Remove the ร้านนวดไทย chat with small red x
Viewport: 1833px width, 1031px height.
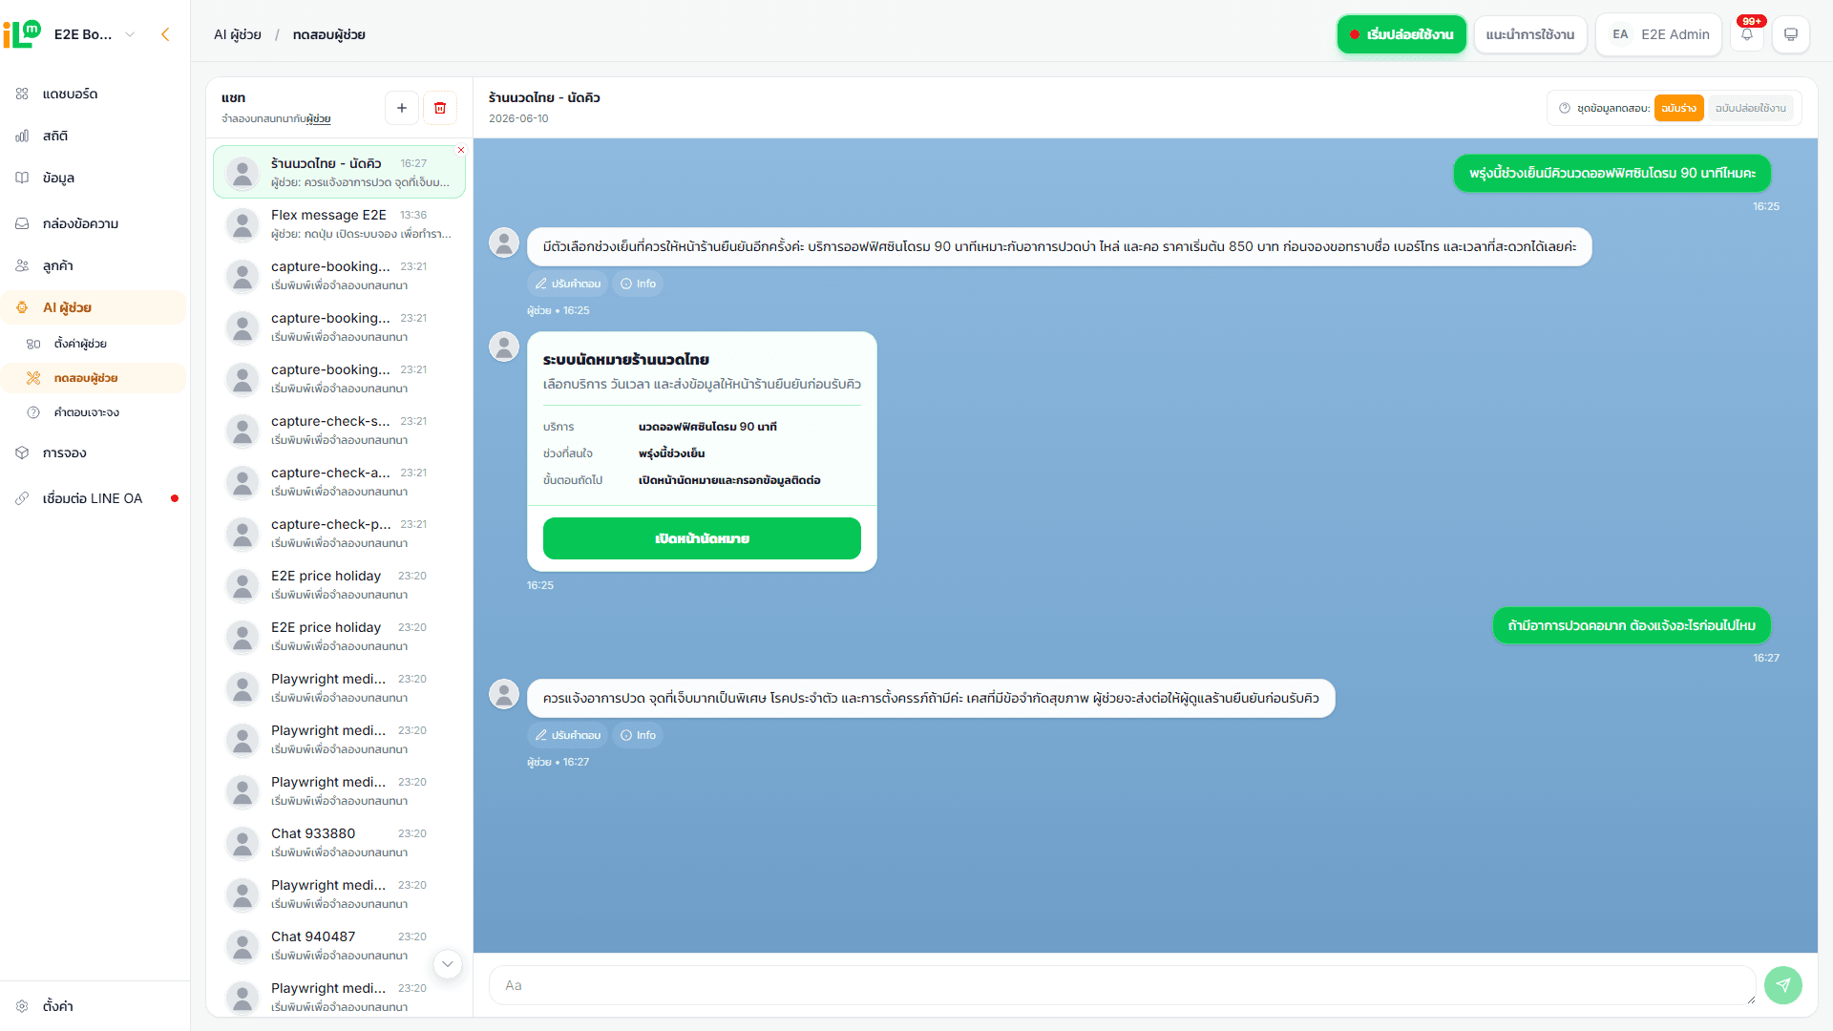click(461, 150)
